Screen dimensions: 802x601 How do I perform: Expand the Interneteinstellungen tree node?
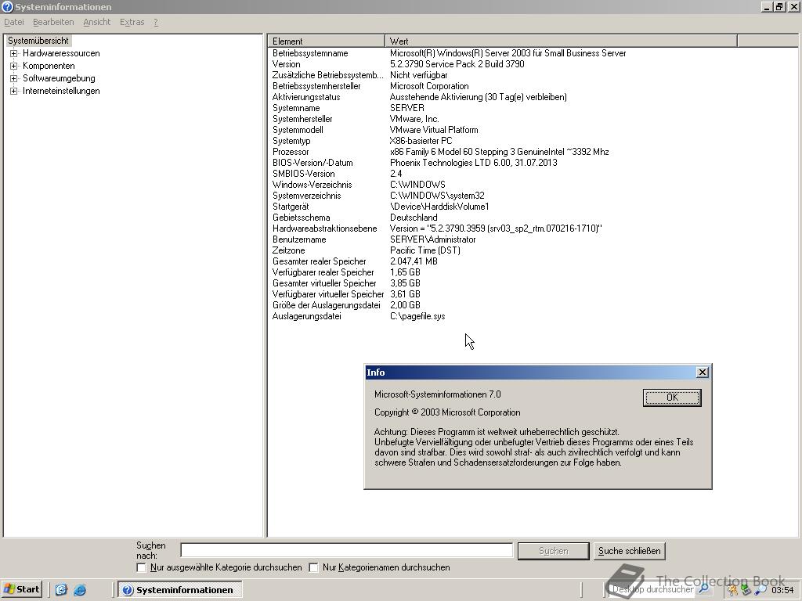point(14,91)
